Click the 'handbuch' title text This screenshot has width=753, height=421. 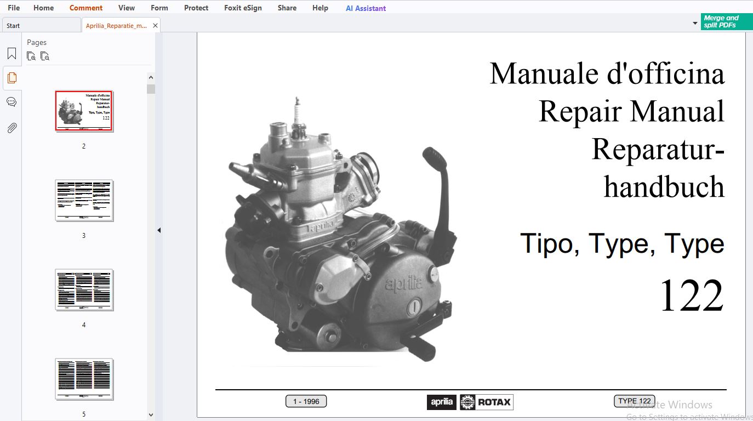664,186
